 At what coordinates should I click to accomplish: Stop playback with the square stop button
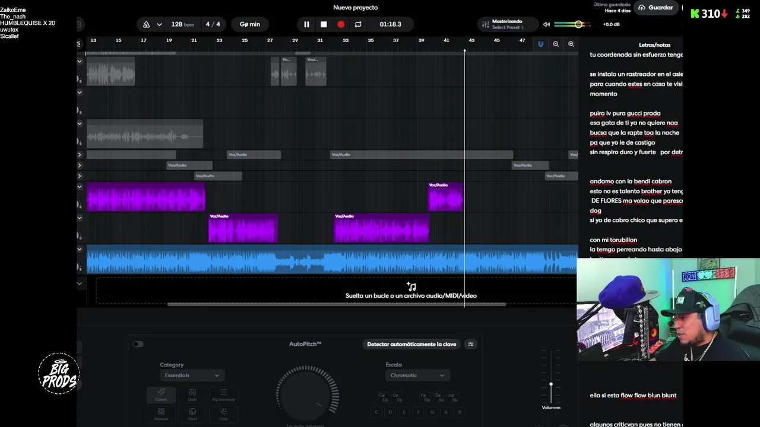(324, 24)
